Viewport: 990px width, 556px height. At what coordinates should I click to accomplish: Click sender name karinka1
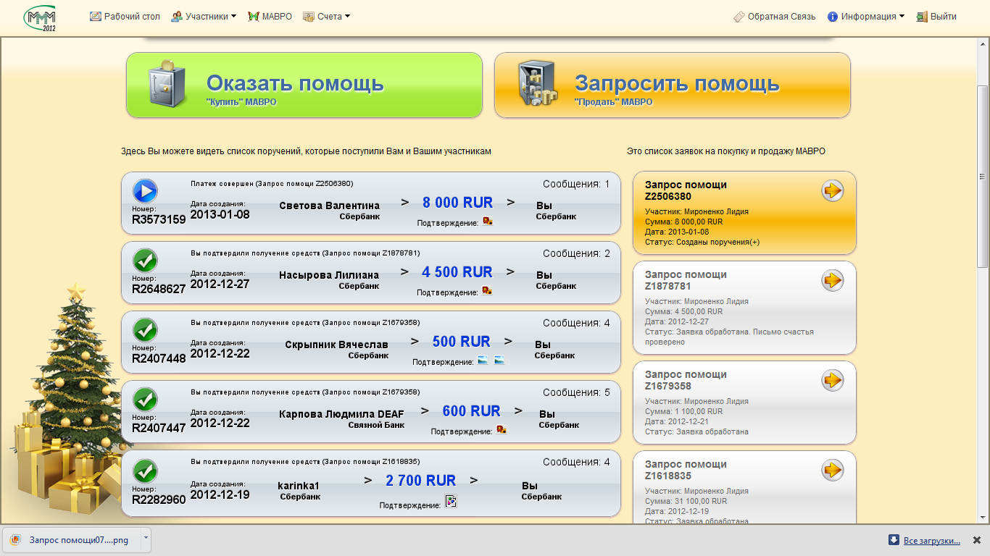pos(299,486)
